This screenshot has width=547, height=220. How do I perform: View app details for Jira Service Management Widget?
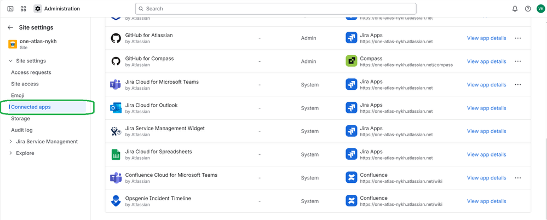pos(486,131)
